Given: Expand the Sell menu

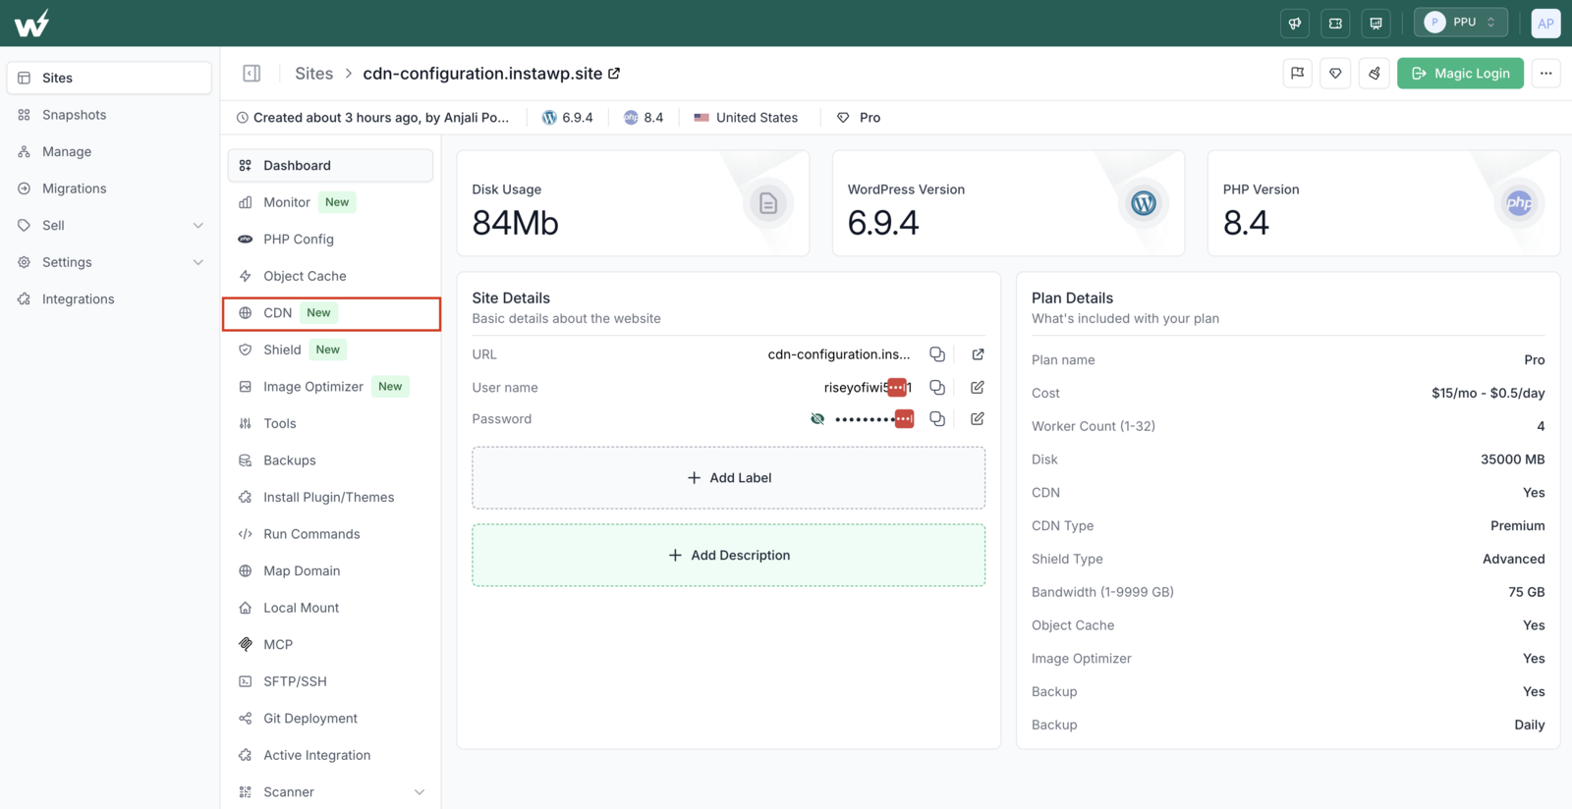Looking at the screenshot, I should [x=108, y=226].
